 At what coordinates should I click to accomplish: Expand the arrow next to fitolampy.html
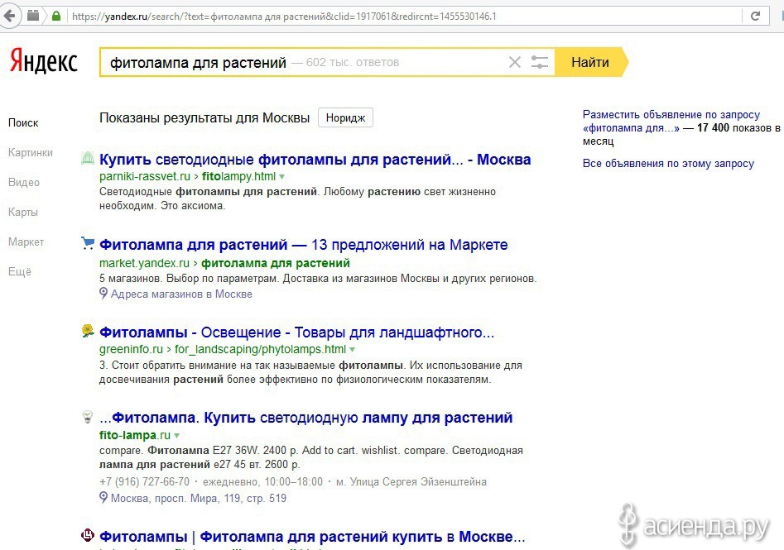coord(282,177)
